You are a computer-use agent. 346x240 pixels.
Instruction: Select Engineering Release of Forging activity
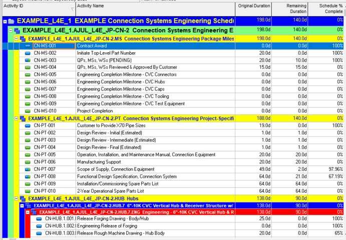107,226
